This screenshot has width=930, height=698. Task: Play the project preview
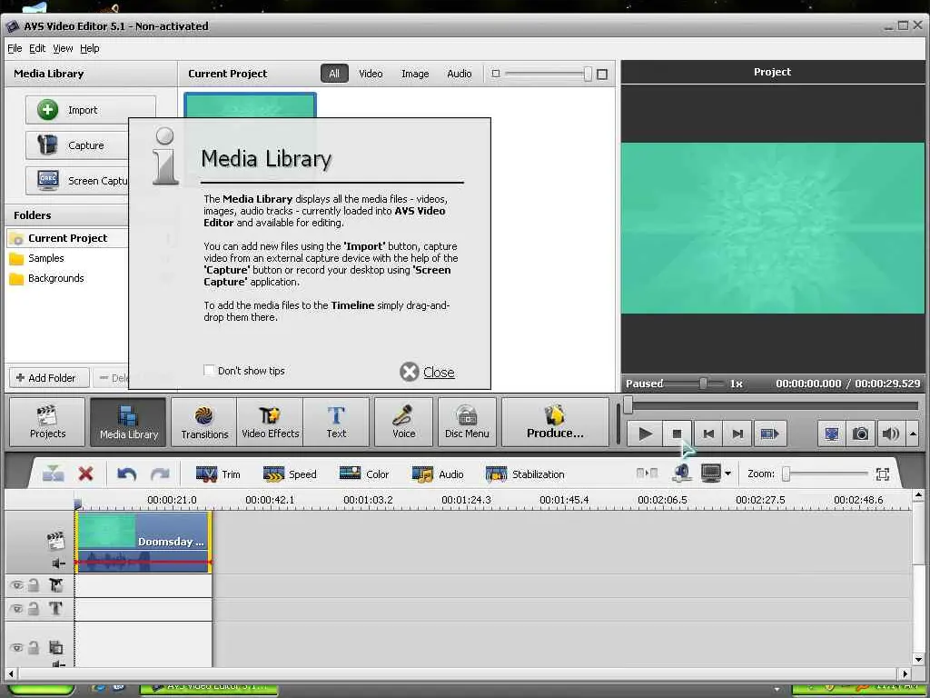point(645,434)
